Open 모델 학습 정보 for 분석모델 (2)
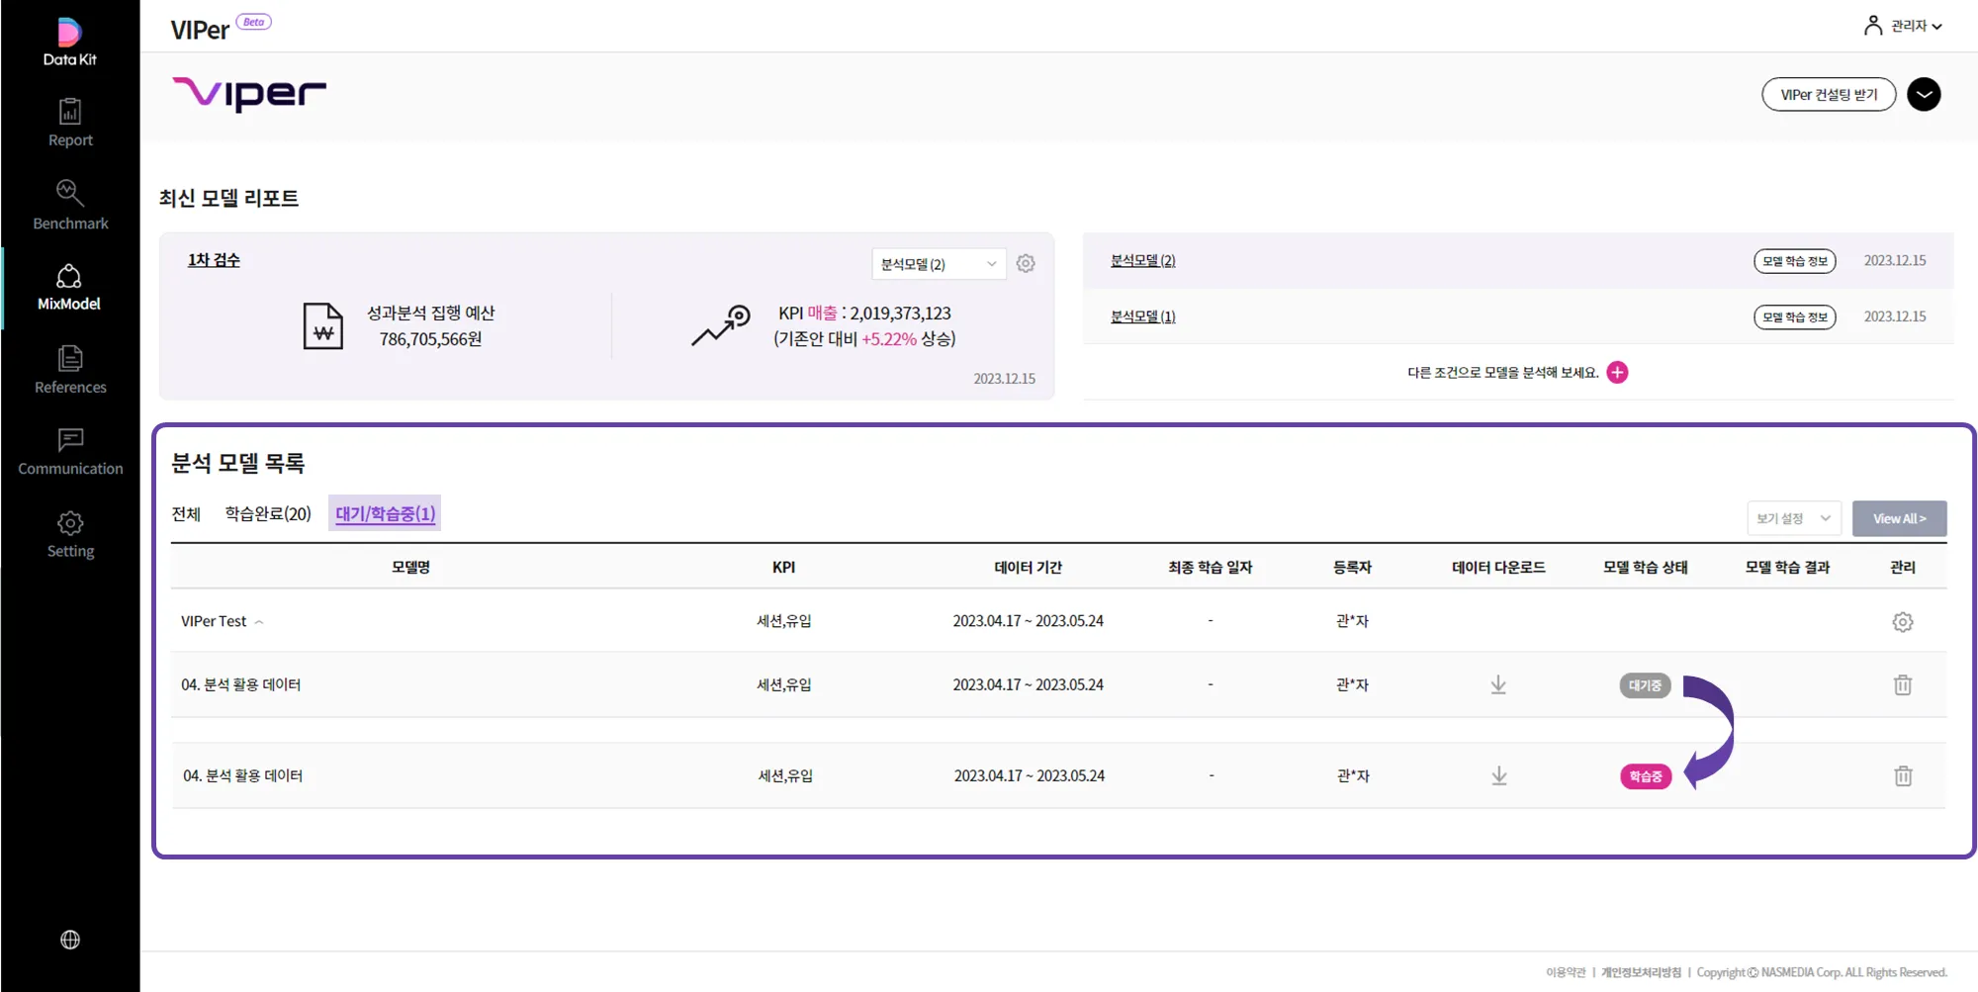 pos(1795,261)
